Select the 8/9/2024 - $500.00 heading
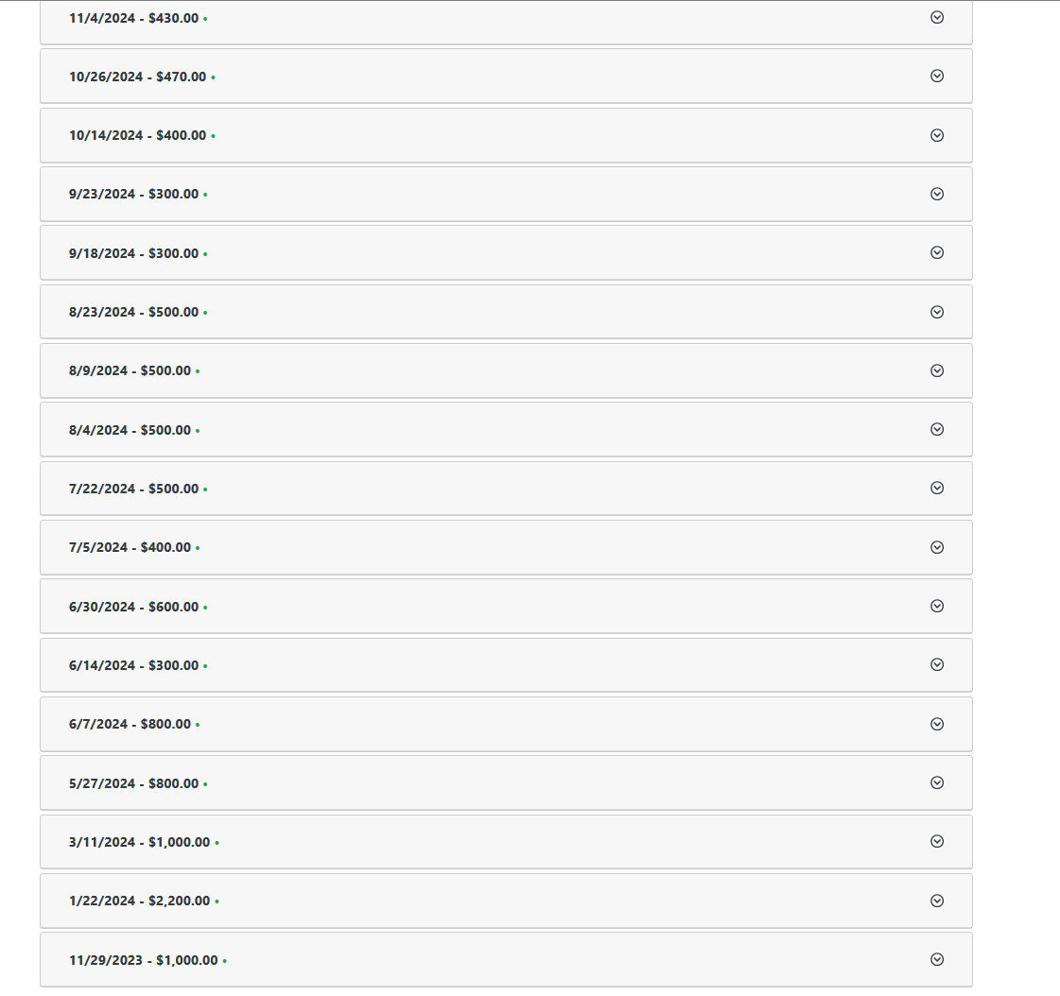 130,370
